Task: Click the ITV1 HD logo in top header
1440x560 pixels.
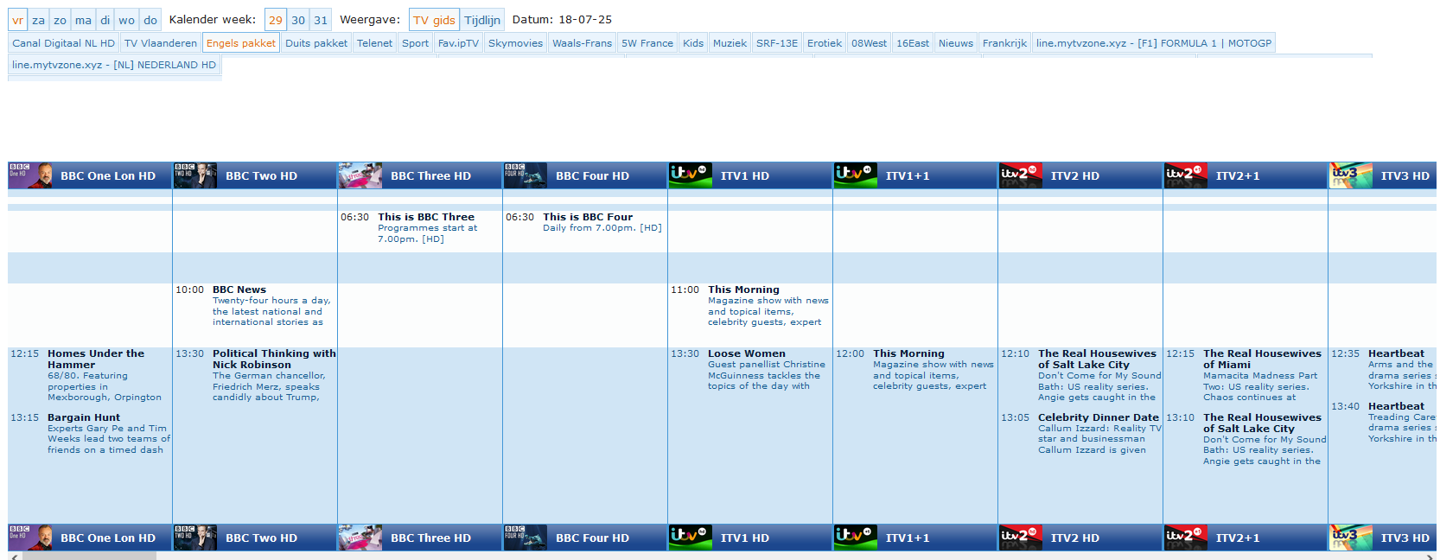Action: (x=691, y=175)
